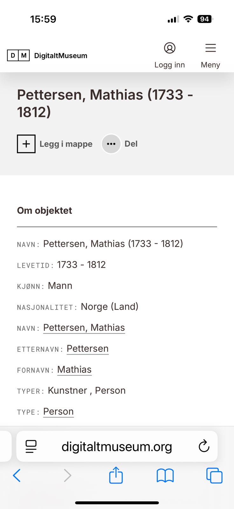This screenshot has width=234, height=509.
Task: Tap the plus icon for Legg i mappe
Action: point(26,144)
